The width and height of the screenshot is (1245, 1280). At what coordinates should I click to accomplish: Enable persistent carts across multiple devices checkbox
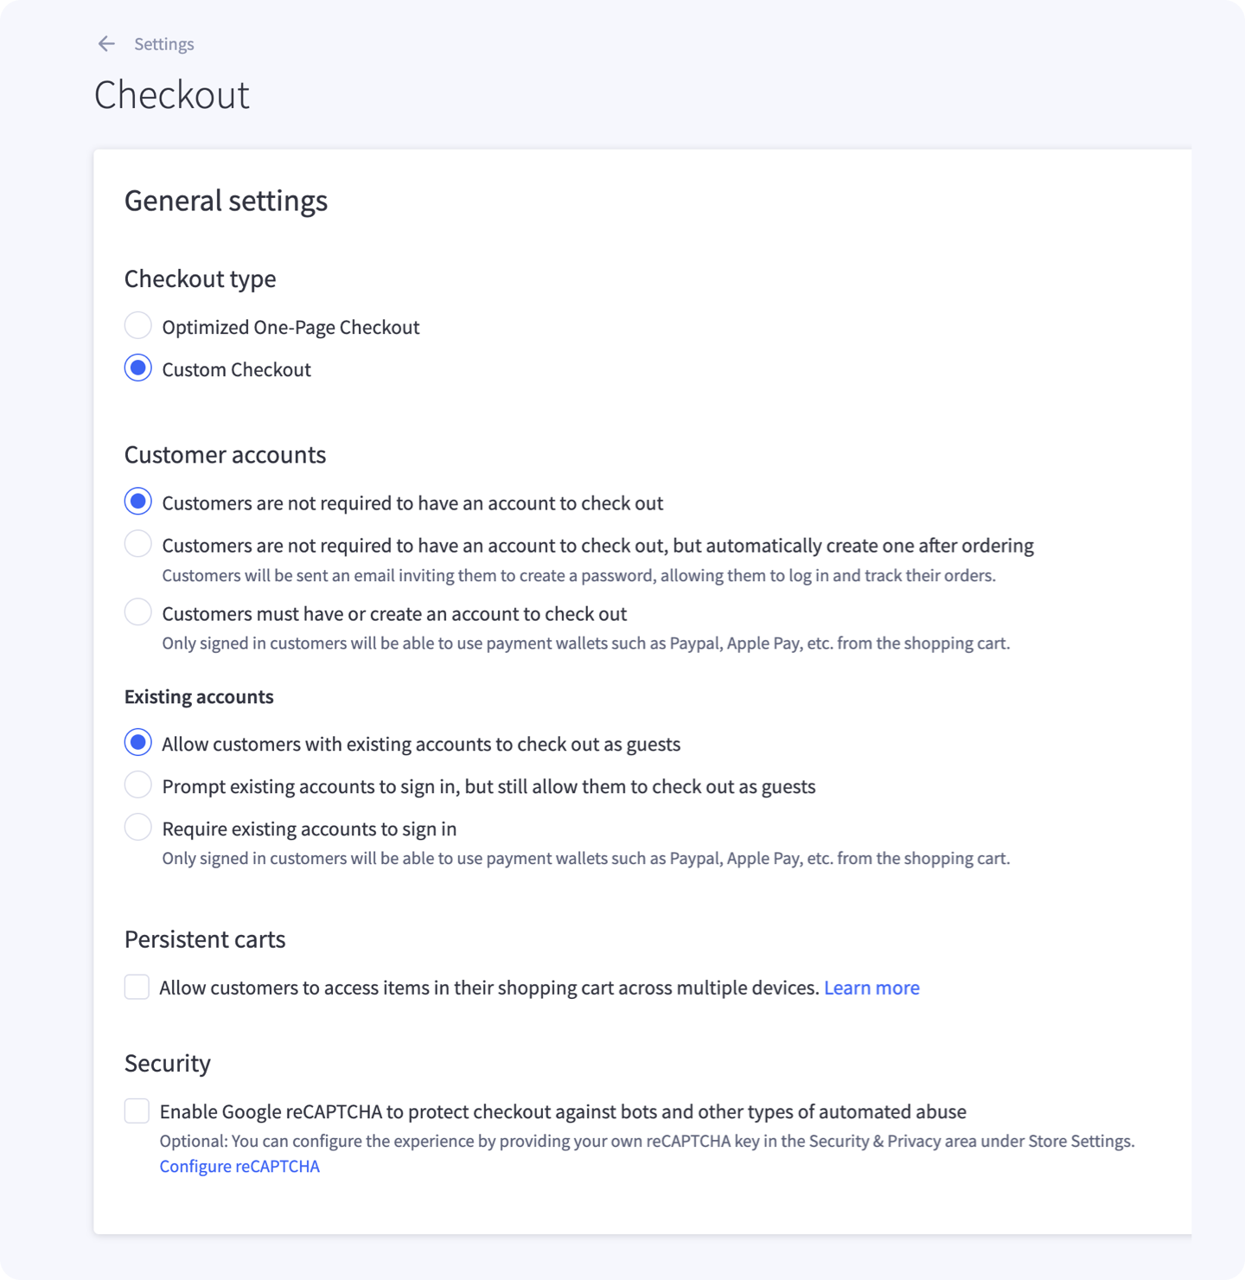point(137,987)
